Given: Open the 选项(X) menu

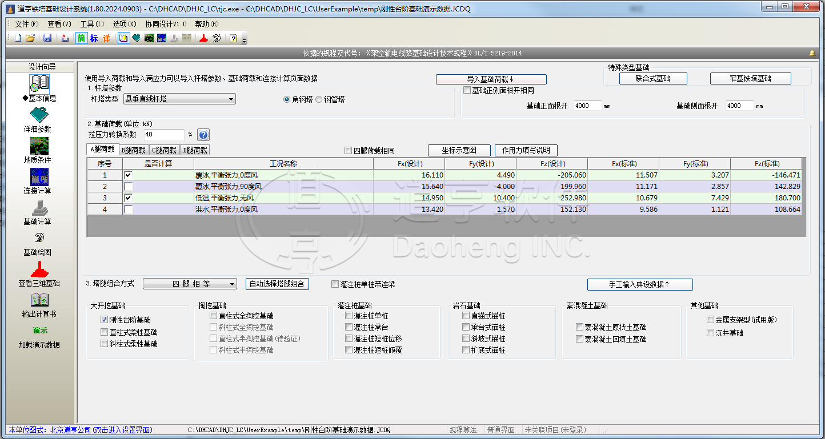Looking at the screenshot, I should coord(125,24).
